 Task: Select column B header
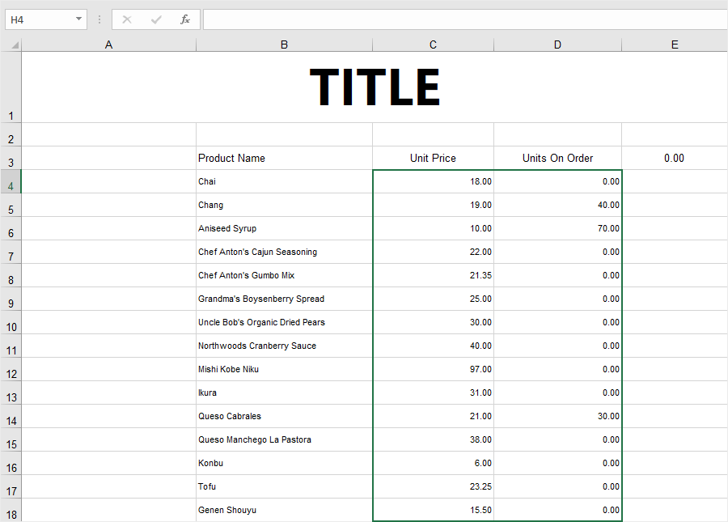tap(284, 45)
